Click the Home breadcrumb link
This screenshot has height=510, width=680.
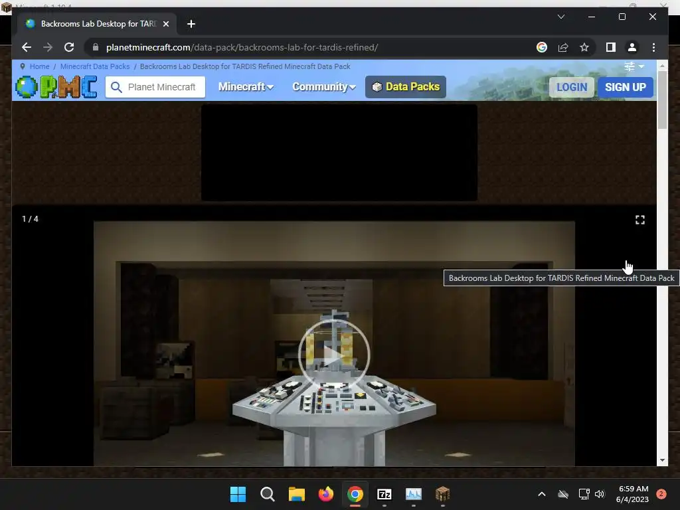tap(39, 66)
